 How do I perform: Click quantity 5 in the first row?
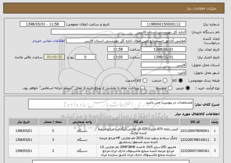53,131
